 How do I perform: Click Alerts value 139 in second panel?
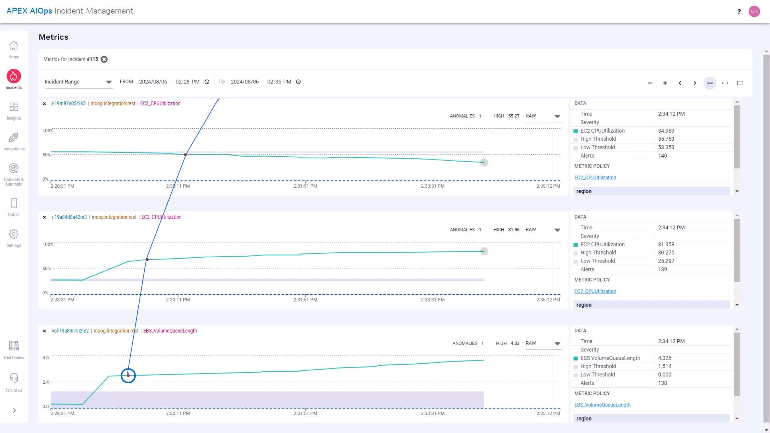(663, 269)
